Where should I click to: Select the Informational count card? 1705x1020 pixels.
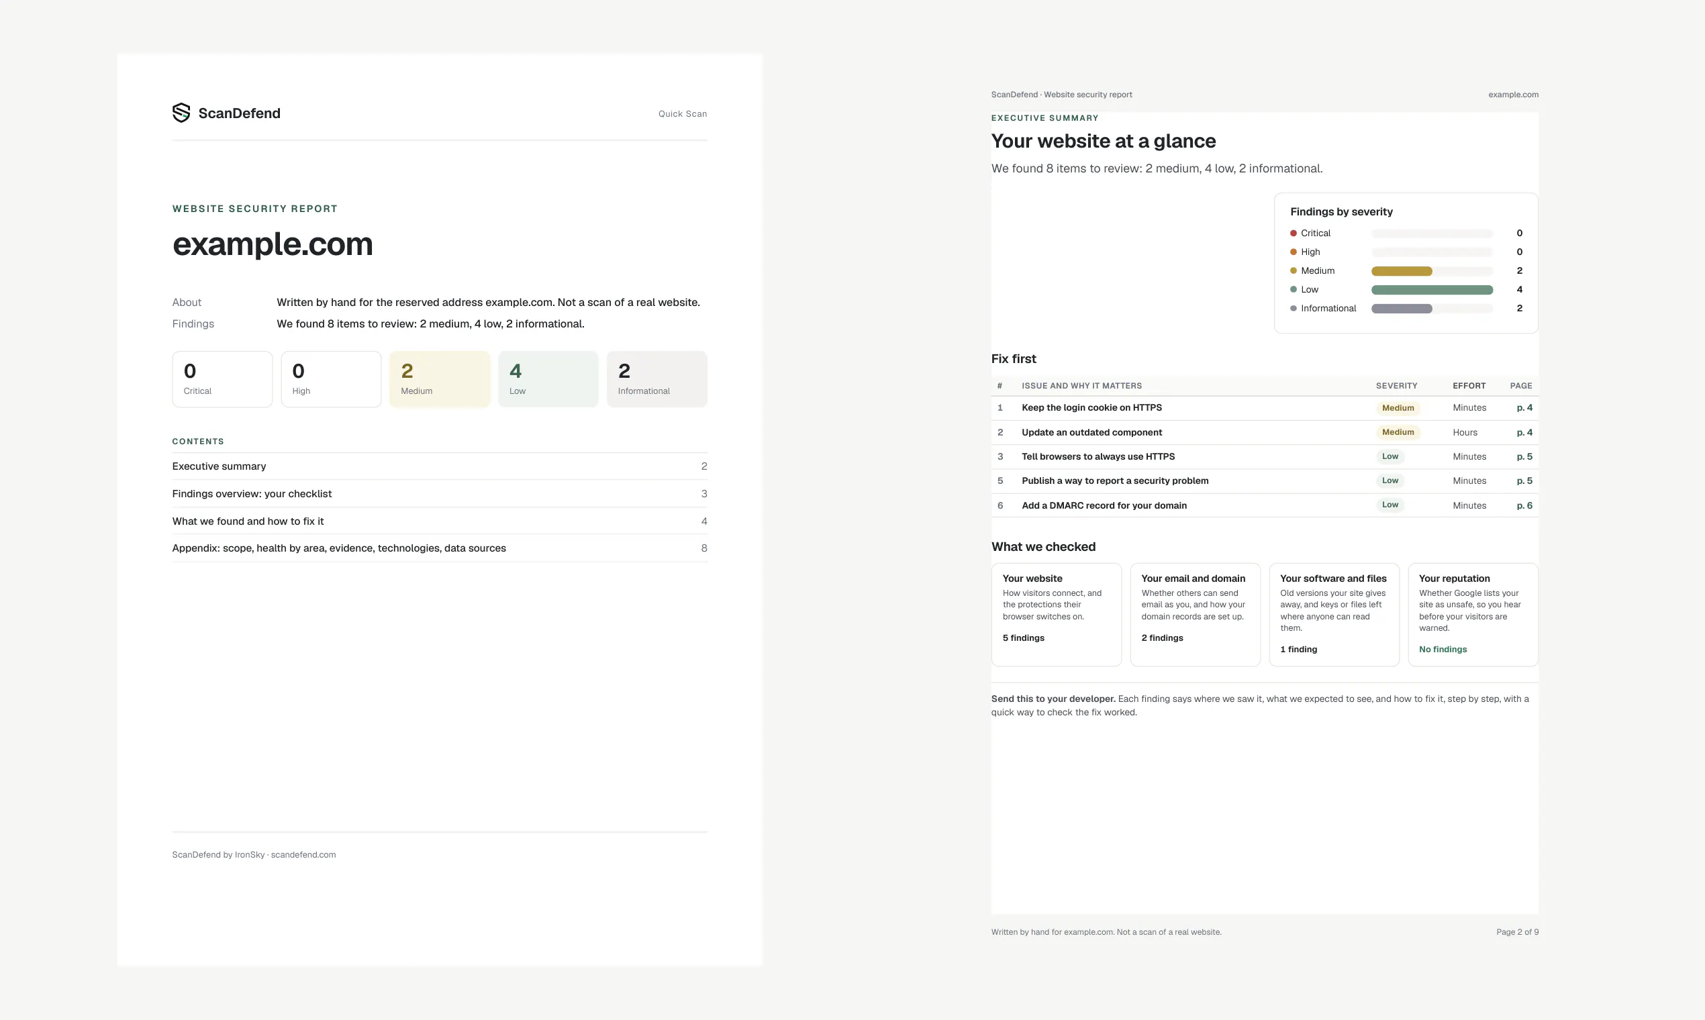tap(656, 379)
